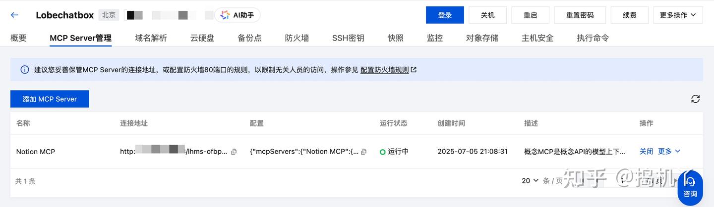Click the 运行状态 column header
Viewport: 714px width, 207px height.
click(394, 123)
